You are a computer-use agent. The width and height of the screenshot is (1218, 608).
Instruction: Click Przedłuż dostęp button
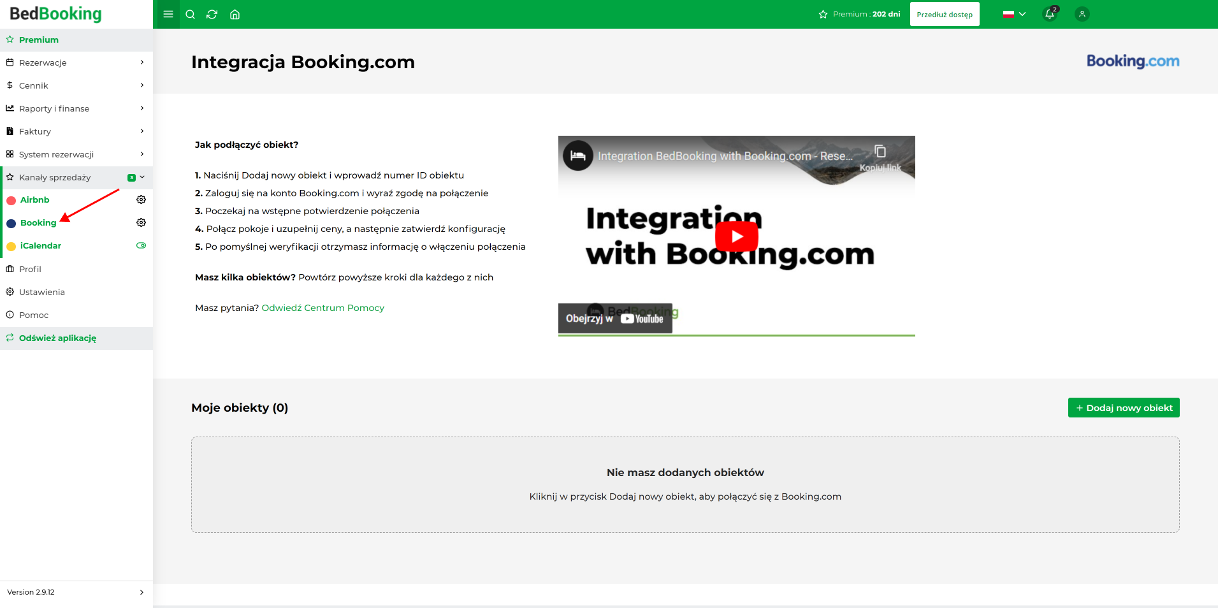tap(945, 14)
